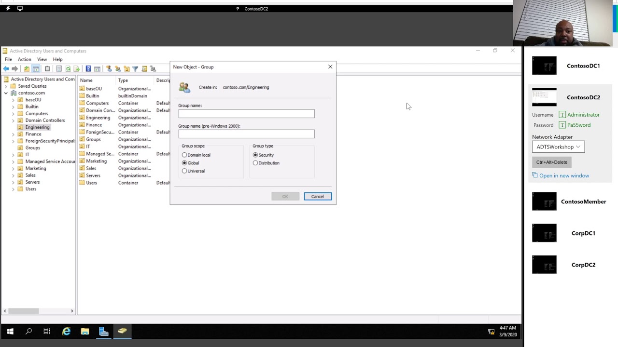Expand the baseOU tree node

coord(13,100)
